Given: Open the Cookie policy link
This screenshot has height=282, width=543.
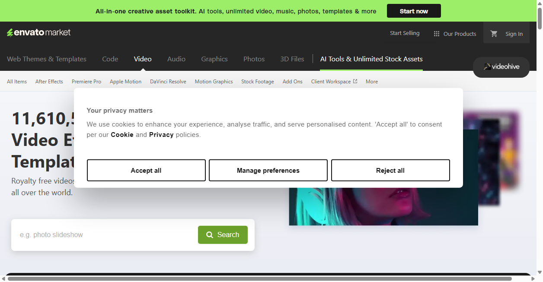Looking at the screenshot, I should 122,135.
